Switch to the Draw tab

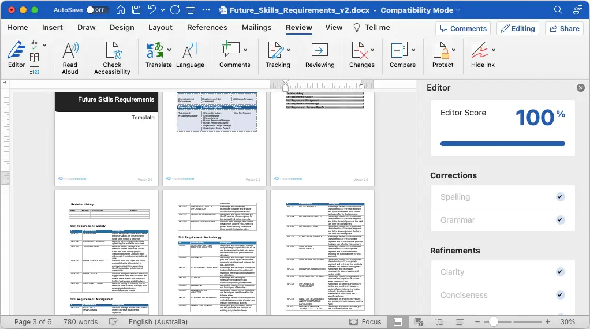pyautogui.click(x=86, y=28)
